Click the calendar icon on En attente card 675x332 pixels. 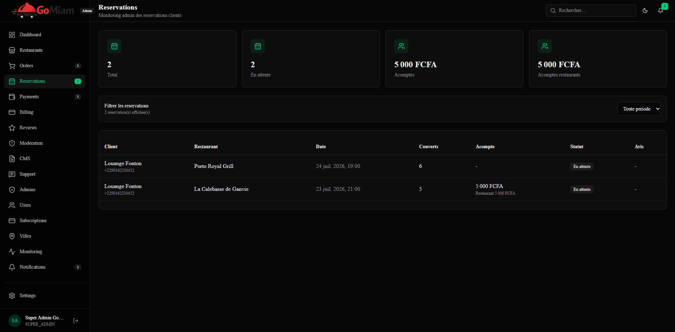(x=258, y=46)
